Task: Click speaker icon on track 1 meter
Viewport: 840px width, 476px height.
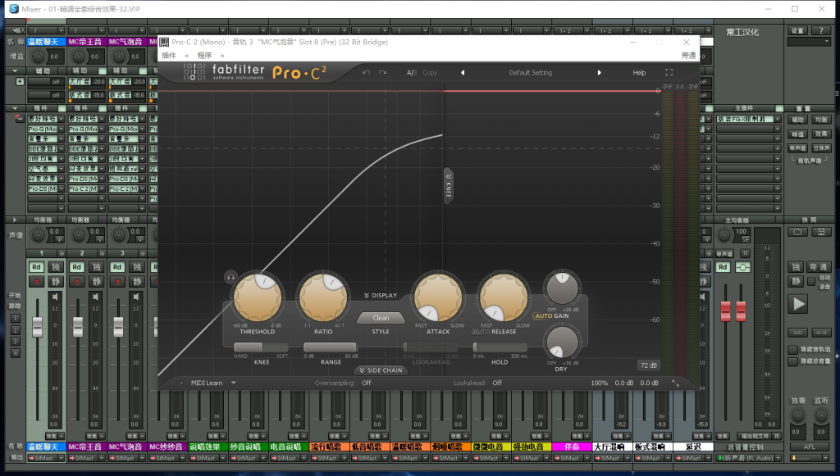Action: pyautogui.click(x=55, y=297)
